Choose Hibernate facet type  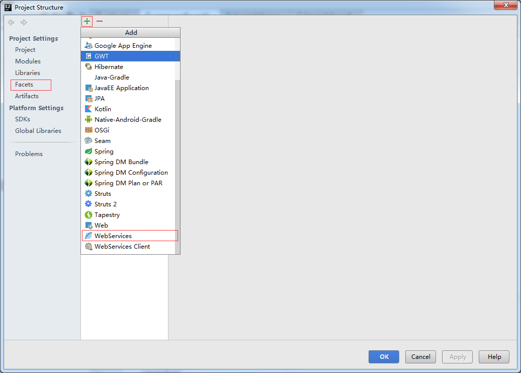[x=128, y=67]
